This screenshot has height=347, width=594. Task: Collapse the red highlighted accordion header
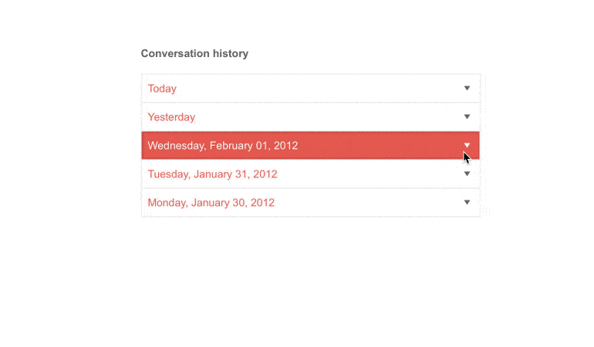pyautogui.click(x=309, y=146)
